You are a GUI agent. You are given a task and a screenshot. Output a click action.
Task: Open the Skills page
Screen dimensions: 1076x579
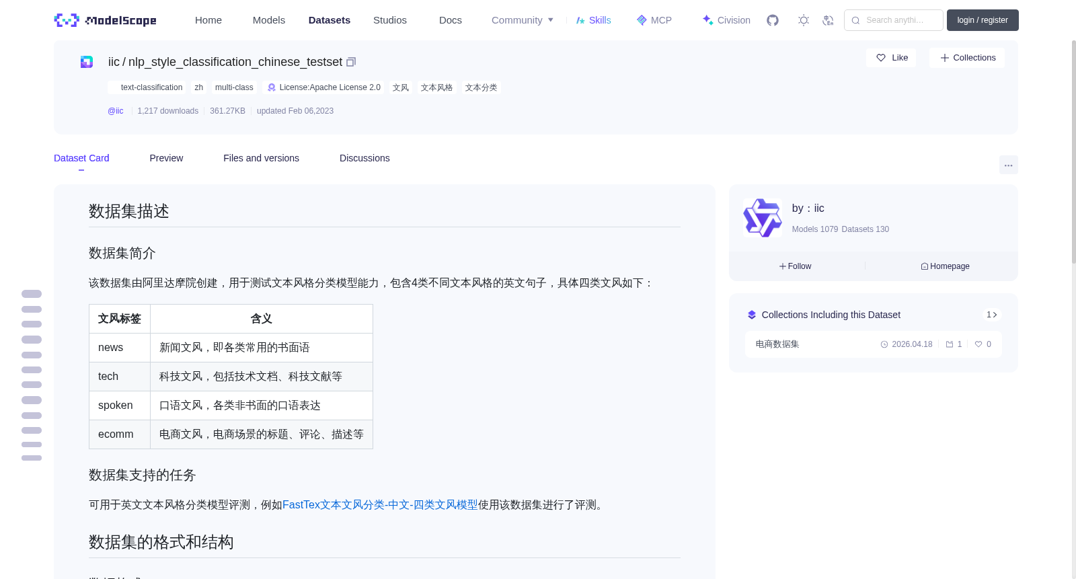[593, 20]
